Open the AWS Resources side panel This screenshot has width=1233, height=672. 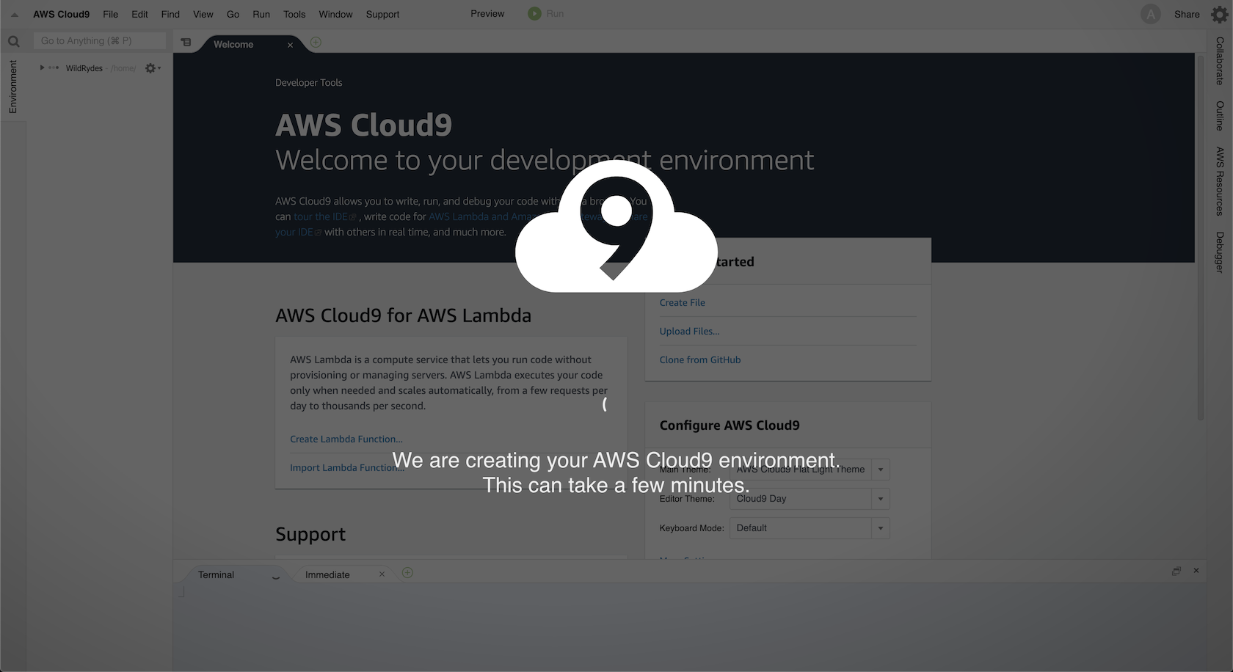point(1219,181)
